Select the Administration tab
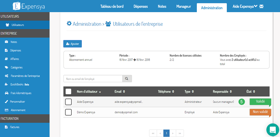The width and height of the screenshot is (280, 137). [212, 8]
